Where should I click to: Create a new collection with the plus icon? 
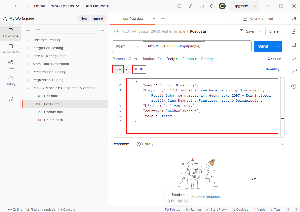[x=28, y=30]
